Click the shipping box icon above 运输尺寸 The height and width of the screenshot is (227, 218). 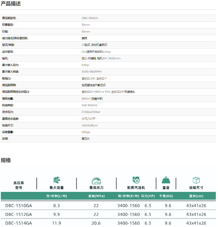[196, 180]
